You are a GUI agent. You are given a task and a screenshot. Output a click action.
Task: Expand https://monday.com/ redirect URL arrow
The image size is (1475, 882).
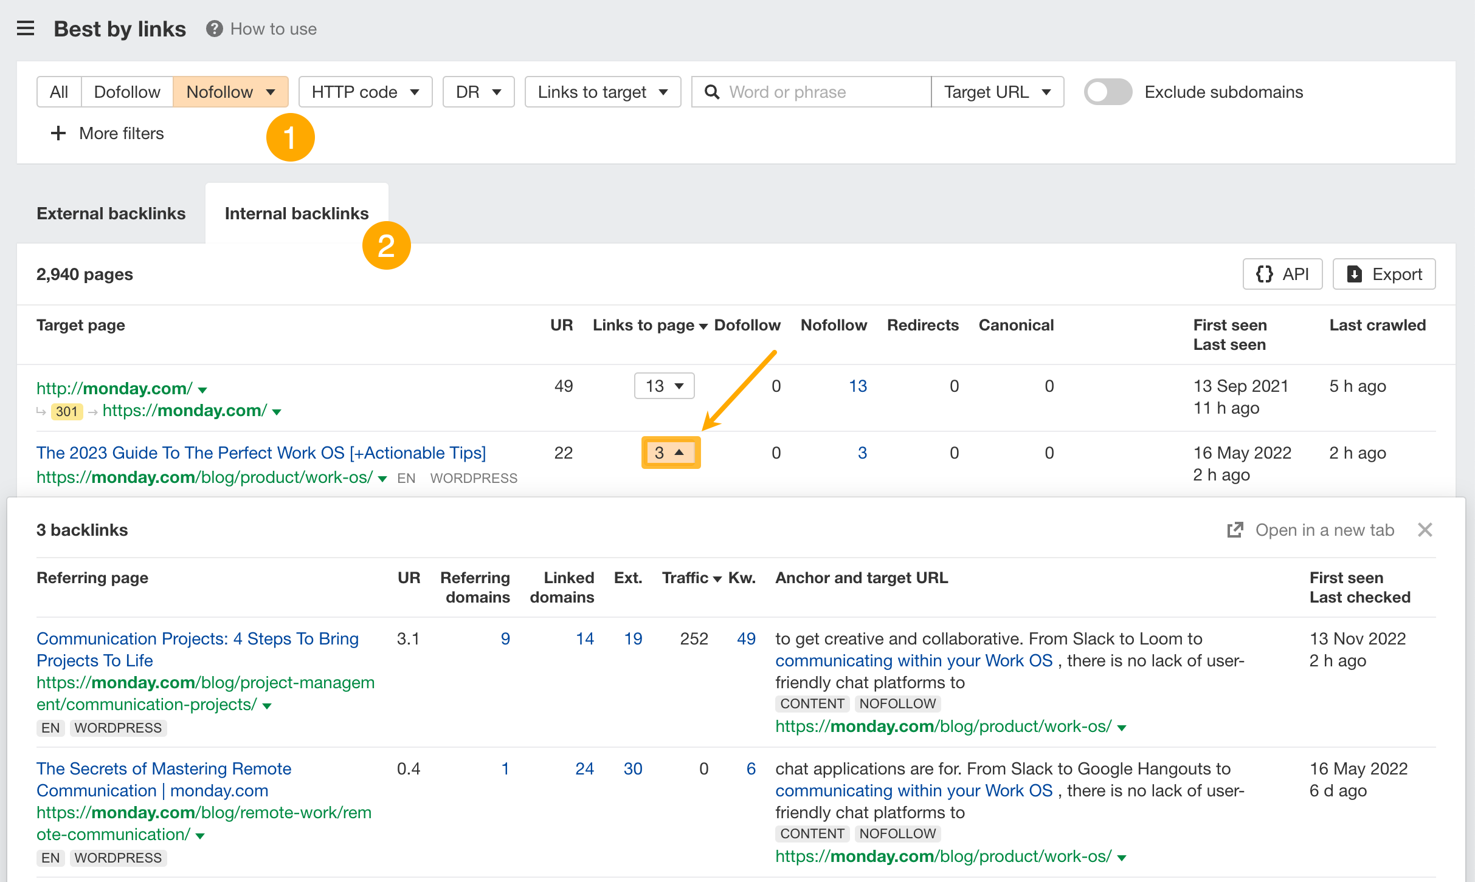[277, 412]
